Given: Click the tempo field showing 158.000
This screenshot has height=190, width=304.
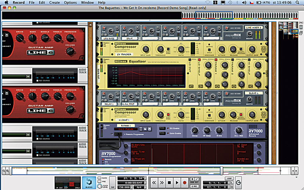Looking at the screenshot, I should pos(124,187).
